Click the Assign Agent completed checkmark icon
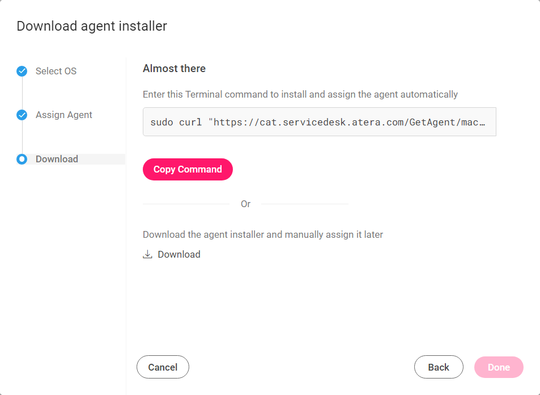This screenshot has width=540, height=395. (x=22, y=115)
